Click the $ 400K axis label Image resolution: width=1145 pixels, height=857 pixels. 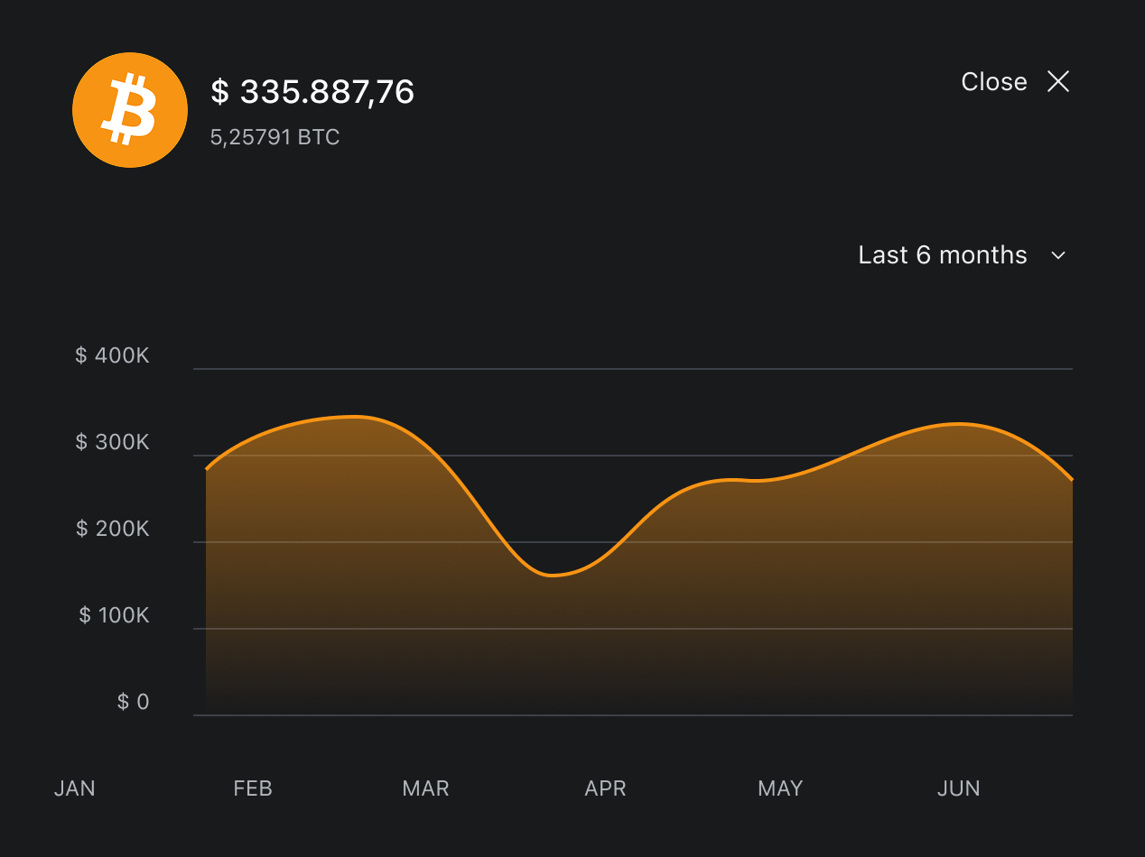pyautogui.click(x=112, y=355)
